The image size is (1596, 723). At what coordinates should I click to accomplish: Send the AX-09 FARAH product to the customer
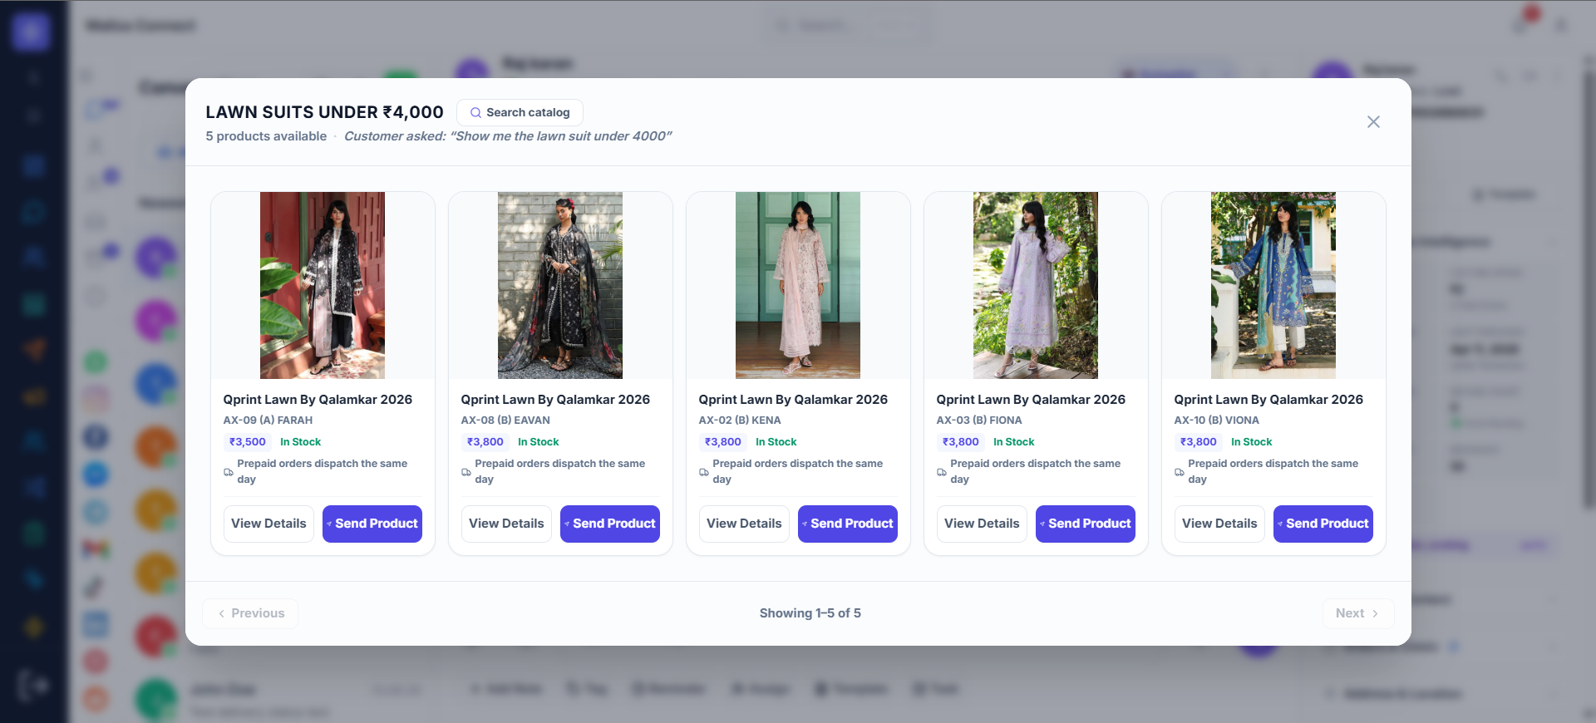coord(372,524)
